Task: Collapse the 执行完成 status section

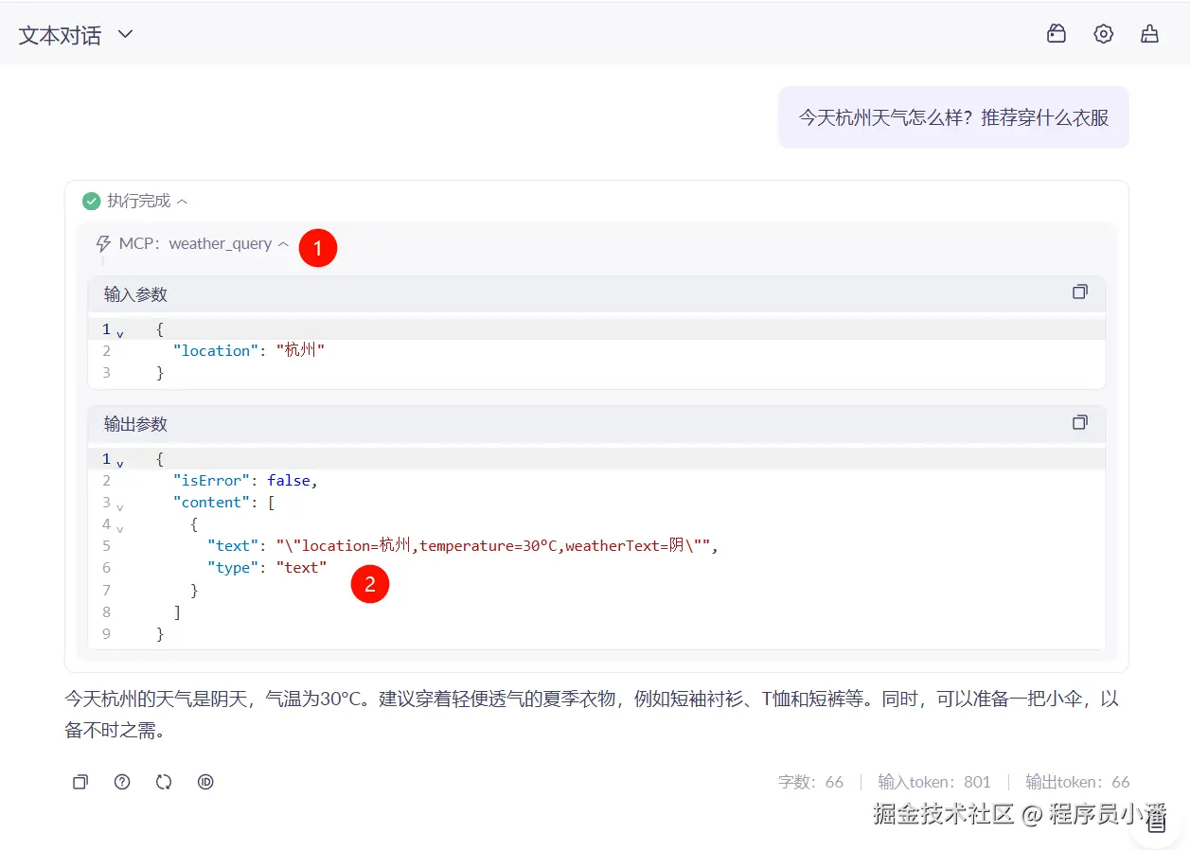Action: click(x=183, y=201)
